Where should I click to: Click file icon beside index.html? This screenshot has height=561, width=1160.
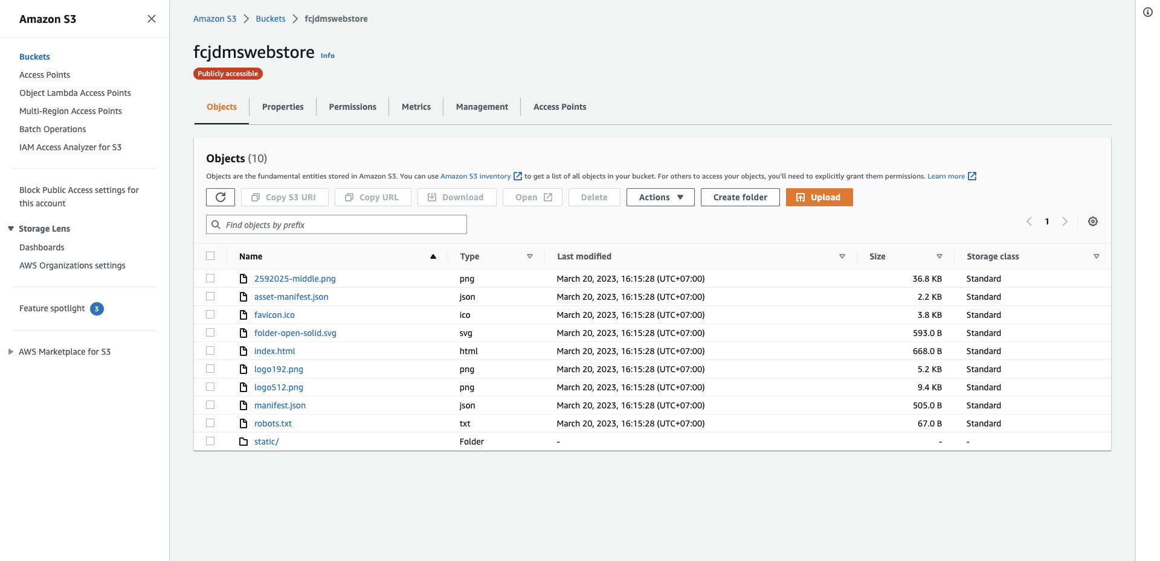tap(243, 351)
